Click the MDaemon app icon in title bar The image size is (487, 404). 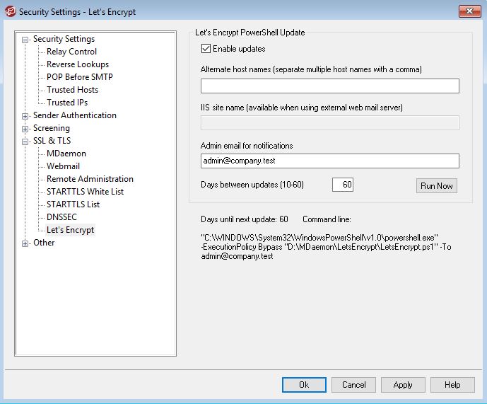point(11,11)
